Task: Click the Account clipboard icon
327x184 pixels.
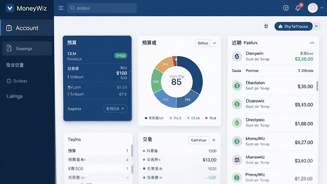Action: (9, 28)
